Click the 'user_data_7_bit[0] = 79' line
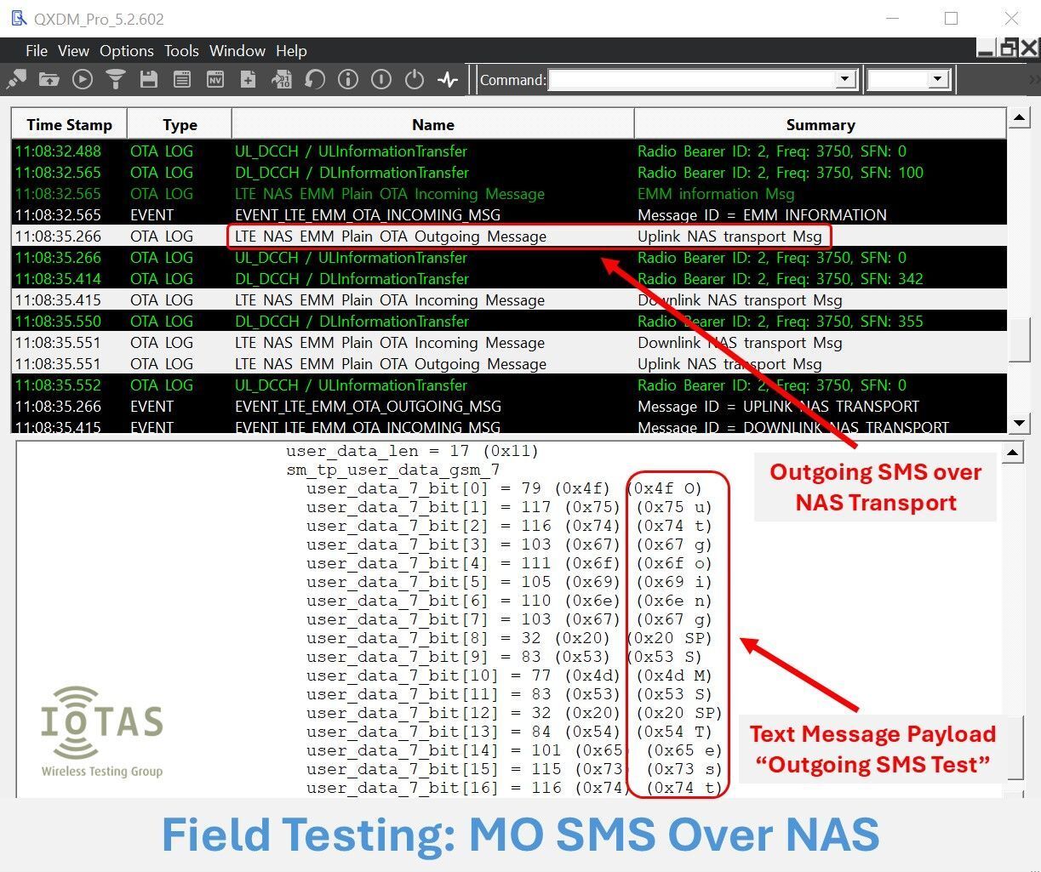This screenshot has height=872, width=1041. [x=505, y=488]
